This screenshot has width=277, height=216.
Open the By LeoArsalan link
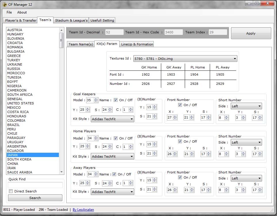click(83, 210)
